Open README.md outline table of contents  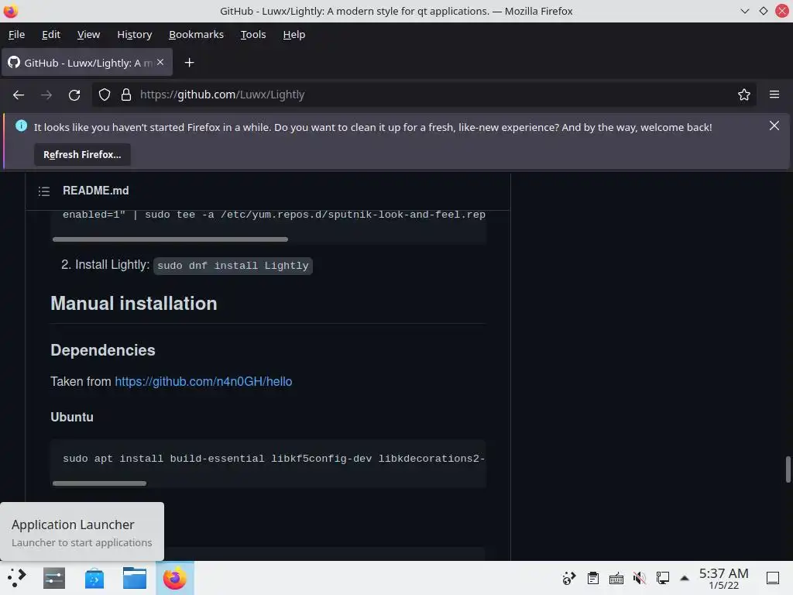44,191
